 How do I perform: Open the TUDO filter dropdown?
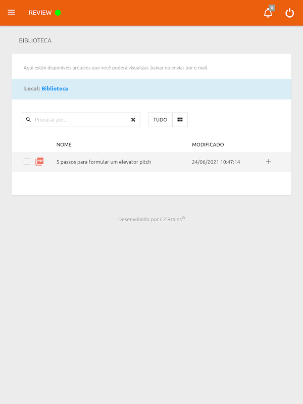[160, 120]
